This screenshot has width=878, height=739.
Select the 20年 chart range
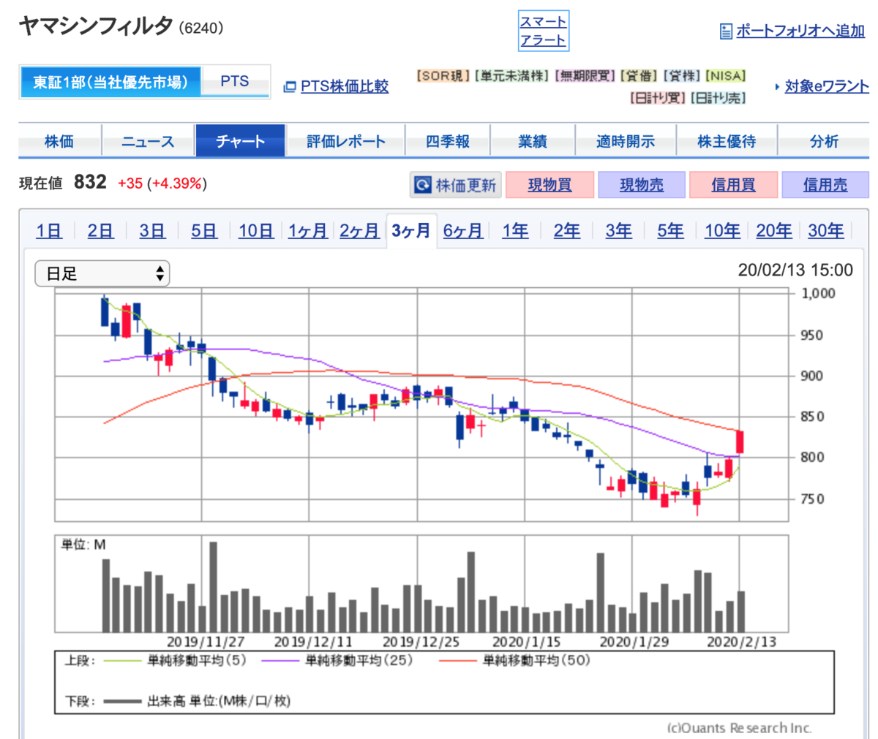click(774, 231)
